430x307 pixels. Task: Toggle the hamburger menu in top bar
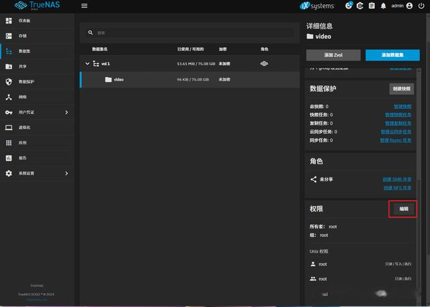(85, 6)
